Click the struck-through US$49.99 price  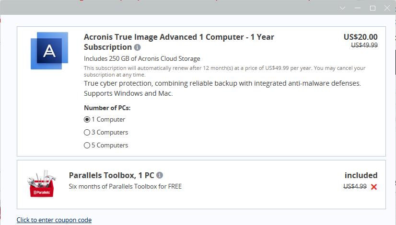[364, 45]
